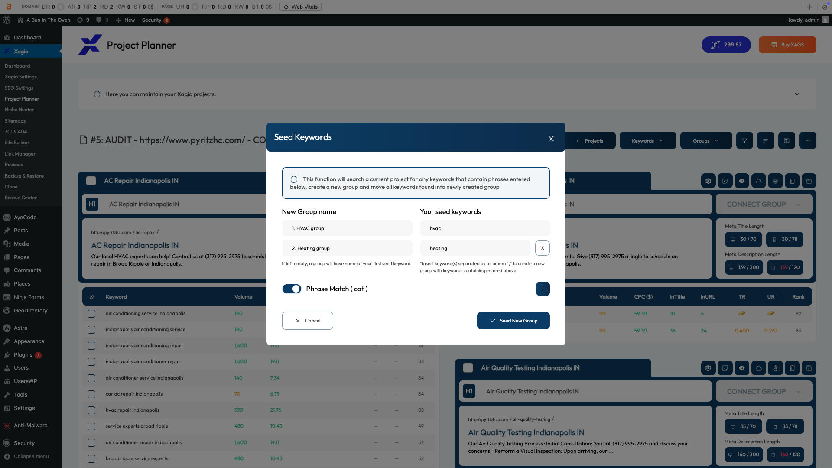Open Link Manager in sidebar

20,154
